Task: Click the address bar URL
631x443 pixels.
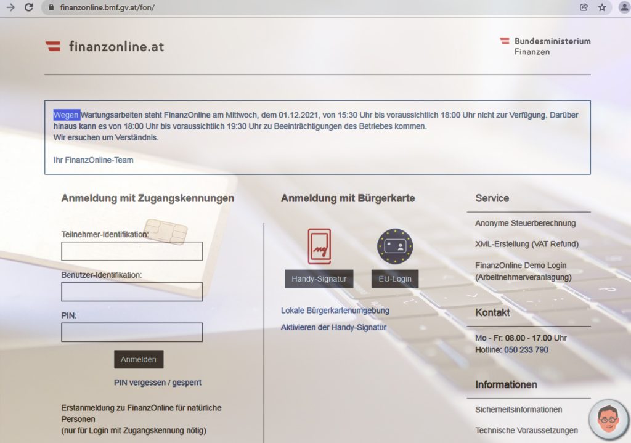Action: (x=107, y=7)
